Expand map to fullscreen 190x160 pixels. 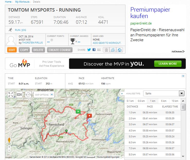point(11,95)
